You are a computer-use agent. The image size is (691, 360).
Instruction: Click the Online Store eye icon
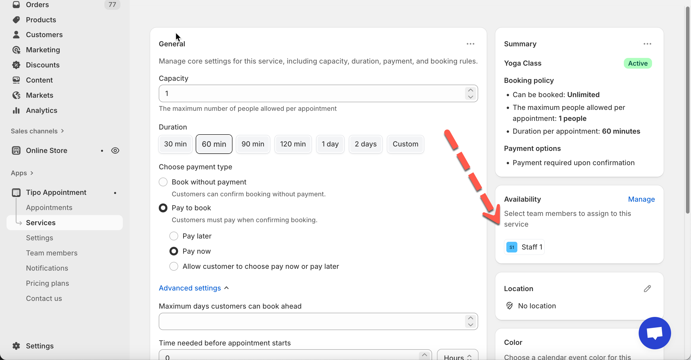click(x=115, y=151)
